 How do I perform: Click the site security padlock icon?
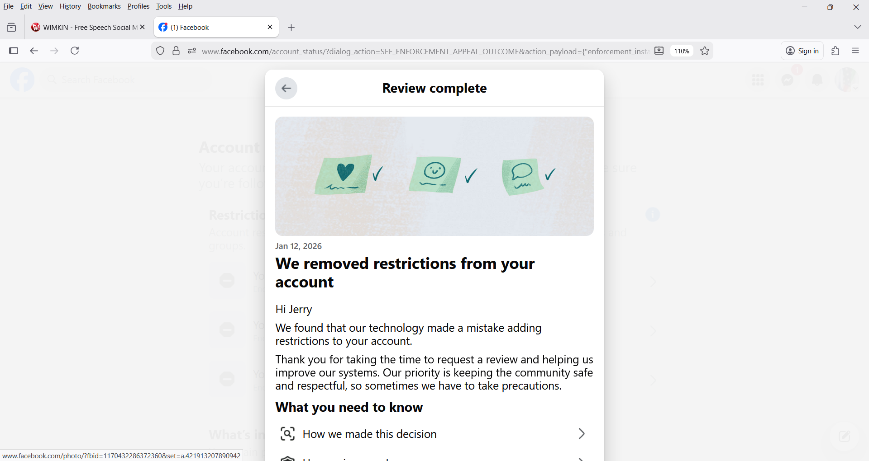pyautogui.click(x=176, y=51)
